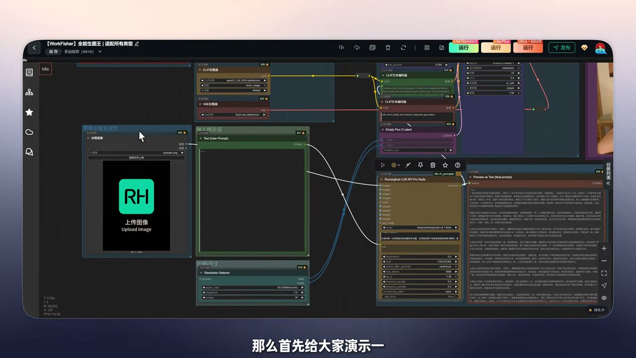Collapse the Runninghub LLM API Pro Node dot

pos(382,179)
